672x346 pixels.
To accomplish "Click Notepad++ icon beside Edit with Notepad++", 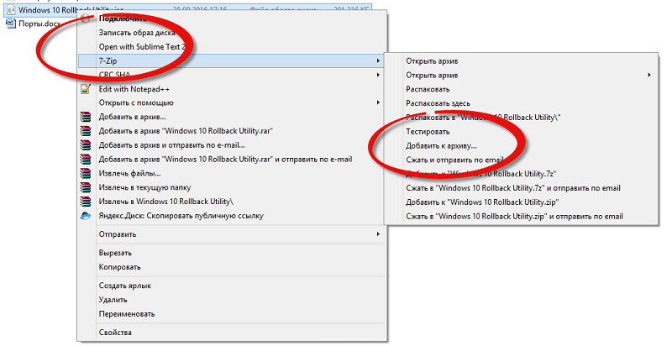I will (86, 89).
